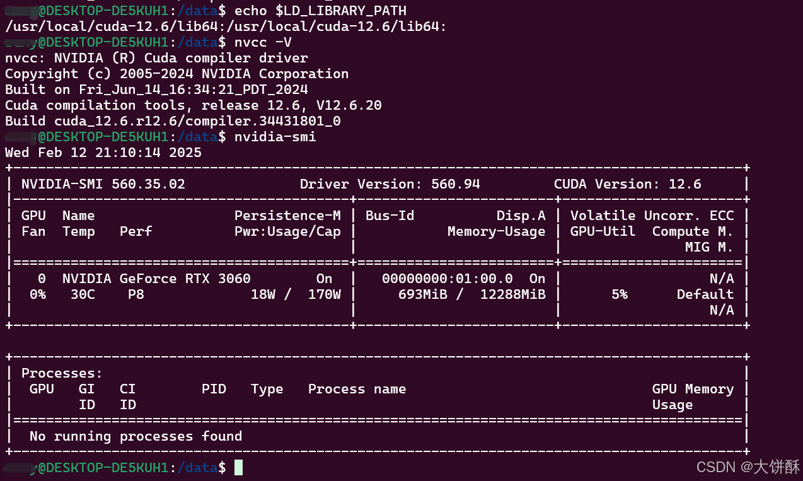803x481 pixels.
Task: Click the 'Volatile Uncorr. ECC' header
Action: [652, 216]
